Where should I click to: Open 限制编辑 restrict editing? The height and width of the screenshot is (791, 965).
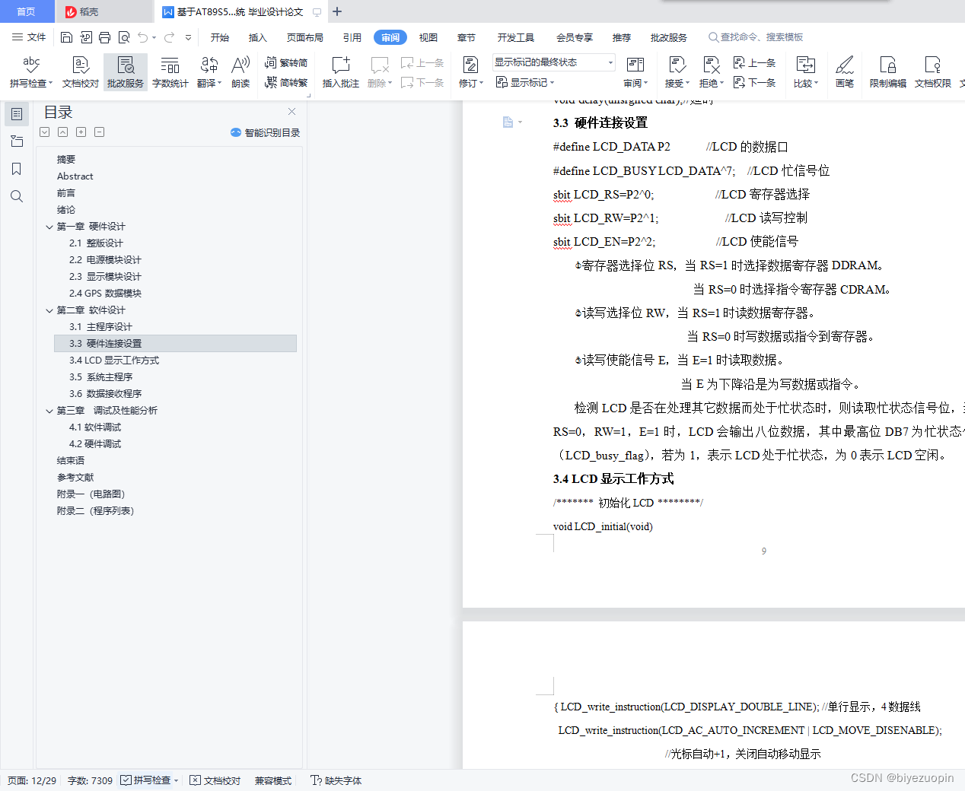887,72
